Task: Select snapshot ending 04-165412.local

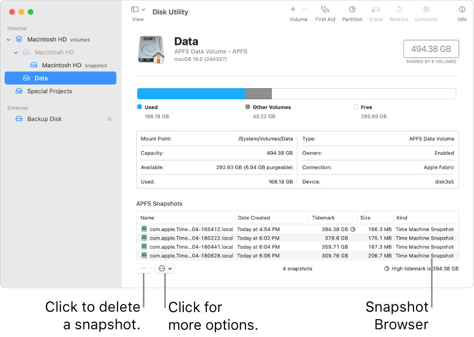Action: click(297, 229)
